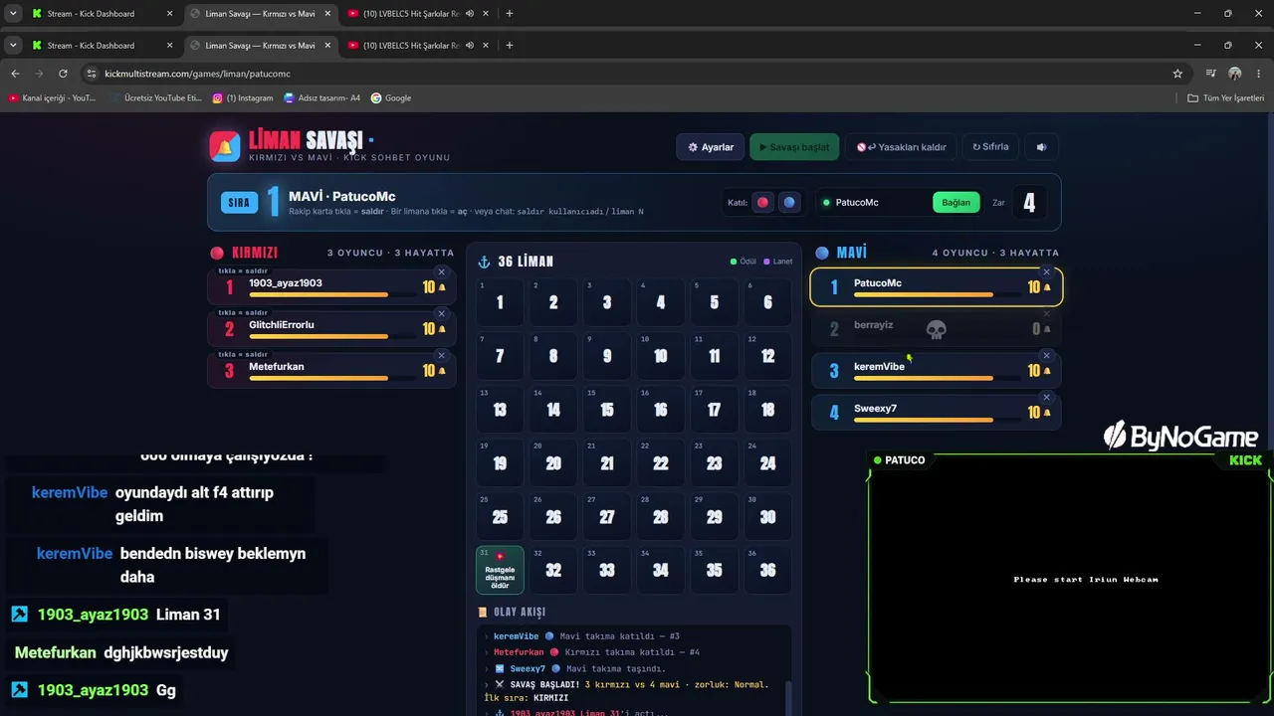Open the Ayarlar settings gear button
This screenshot has width=1274, height=716.
click(711, 147)
